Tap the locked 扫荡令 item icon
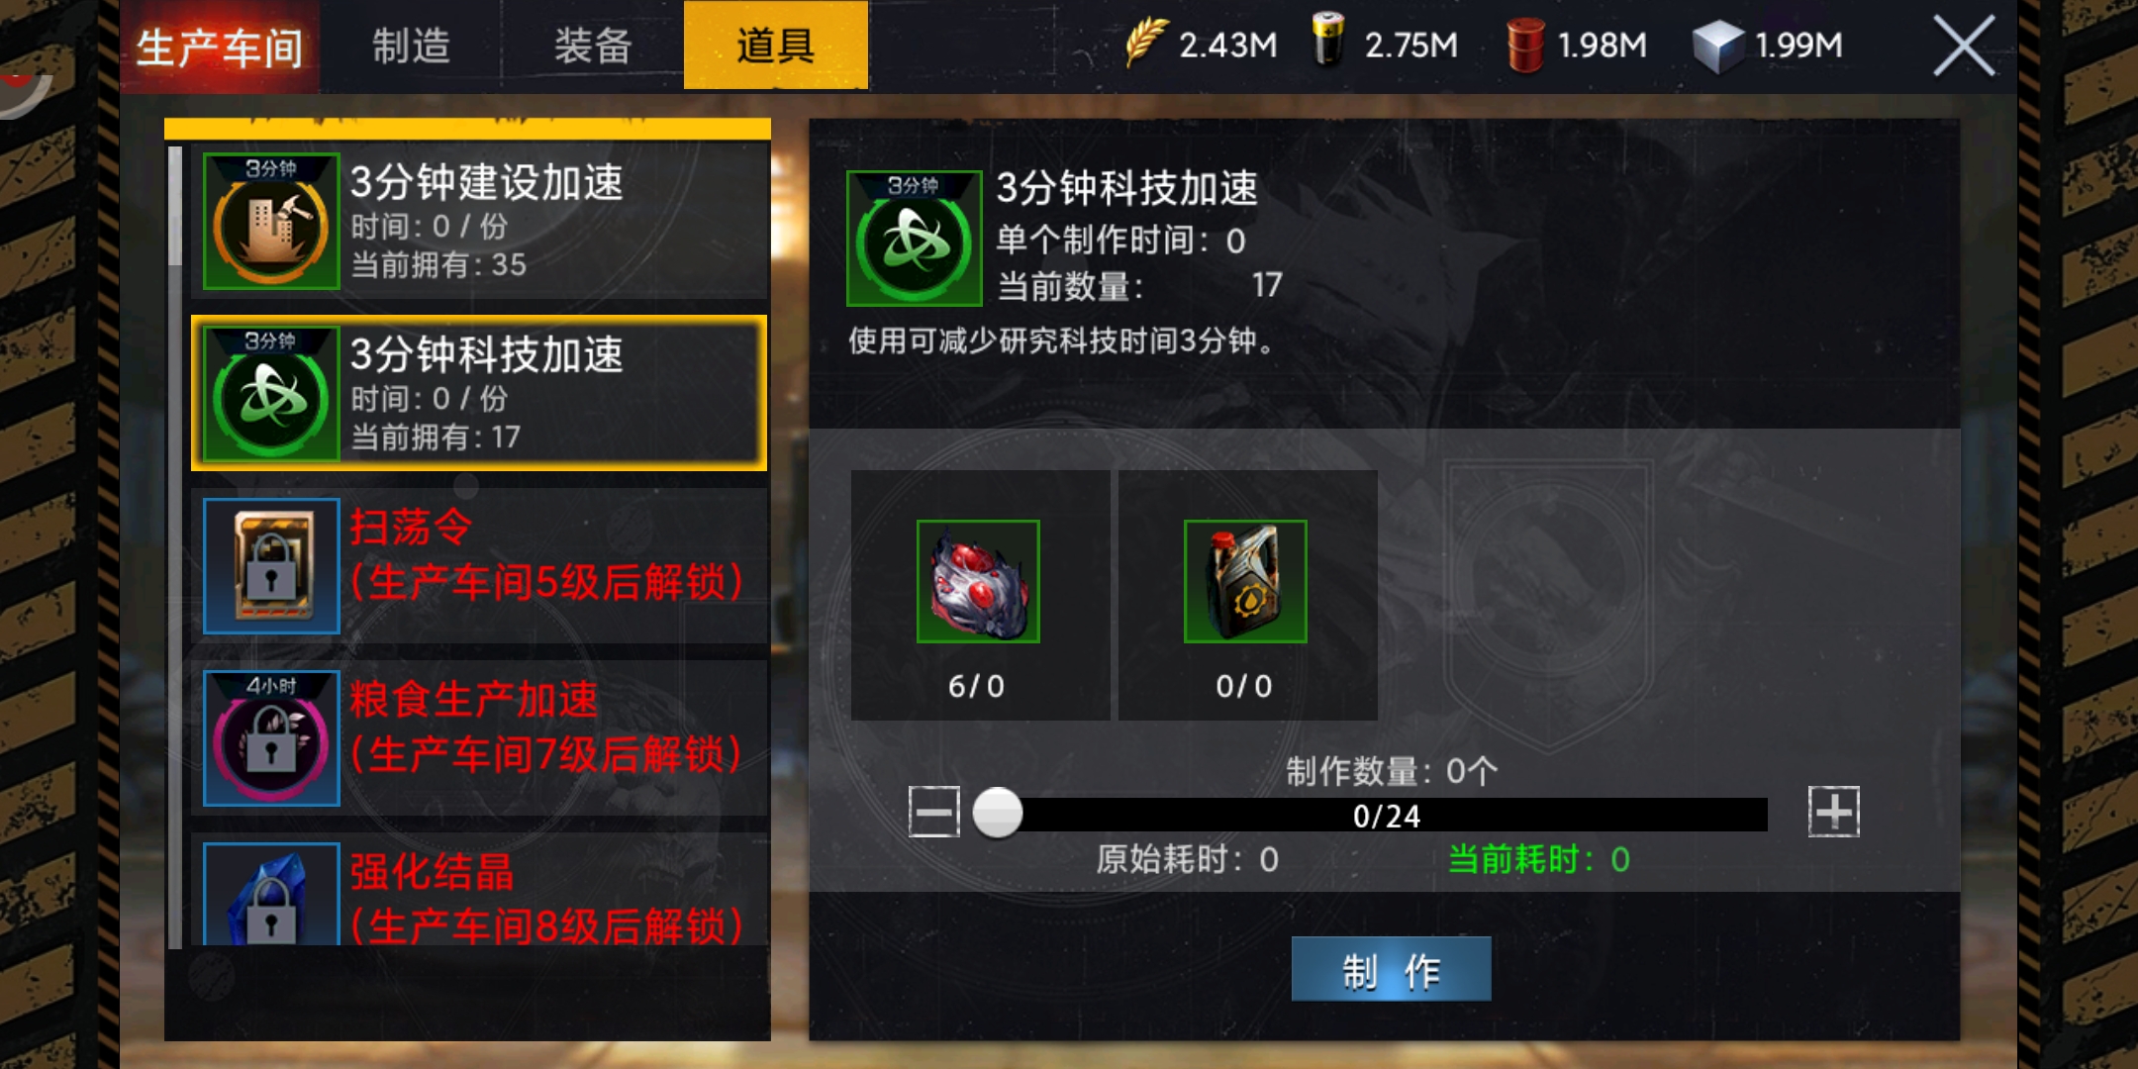2138x1069 pixels. tap(271, 565)
